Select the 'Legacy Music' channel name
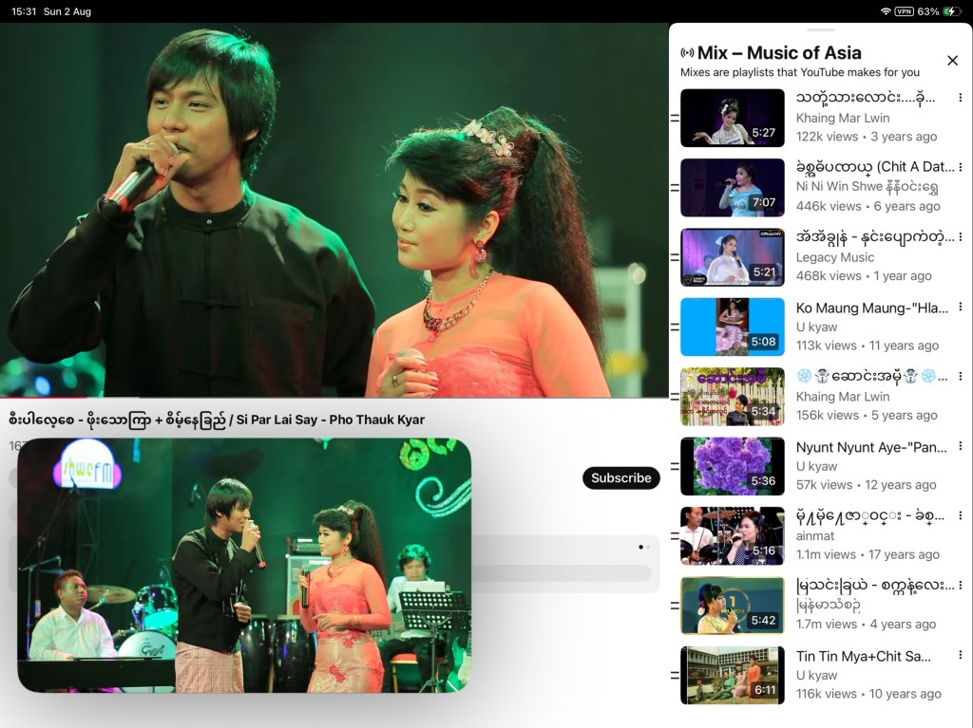973x728 pixels. 834,257
